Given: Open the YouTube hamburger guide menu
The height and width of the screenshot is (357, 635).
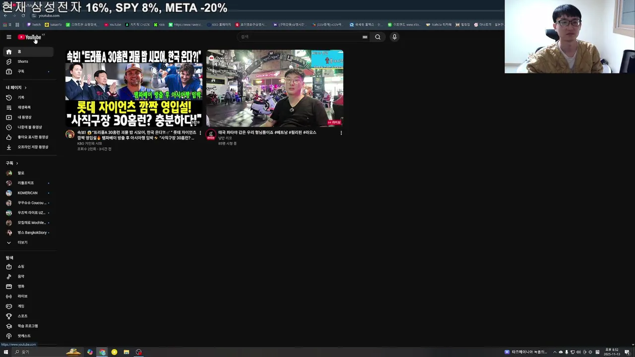Looking at the screenshot, I should [8, 37].
